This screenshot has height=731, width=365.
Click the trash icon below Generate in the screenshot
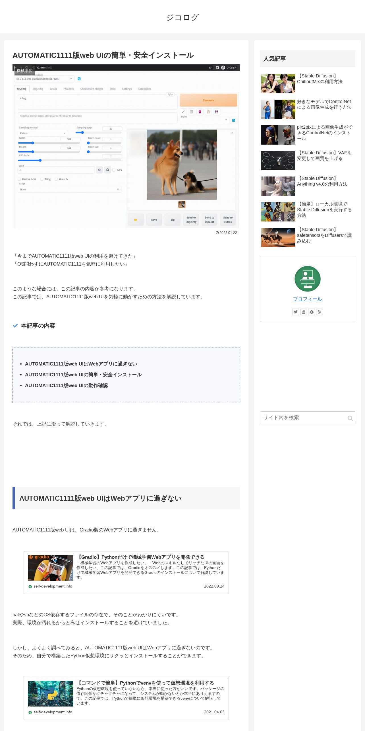tap(192, 112)
